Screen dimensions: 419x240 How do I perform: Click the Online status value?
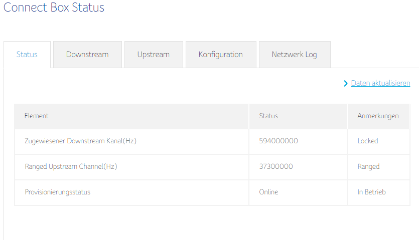tap(268, 192)
